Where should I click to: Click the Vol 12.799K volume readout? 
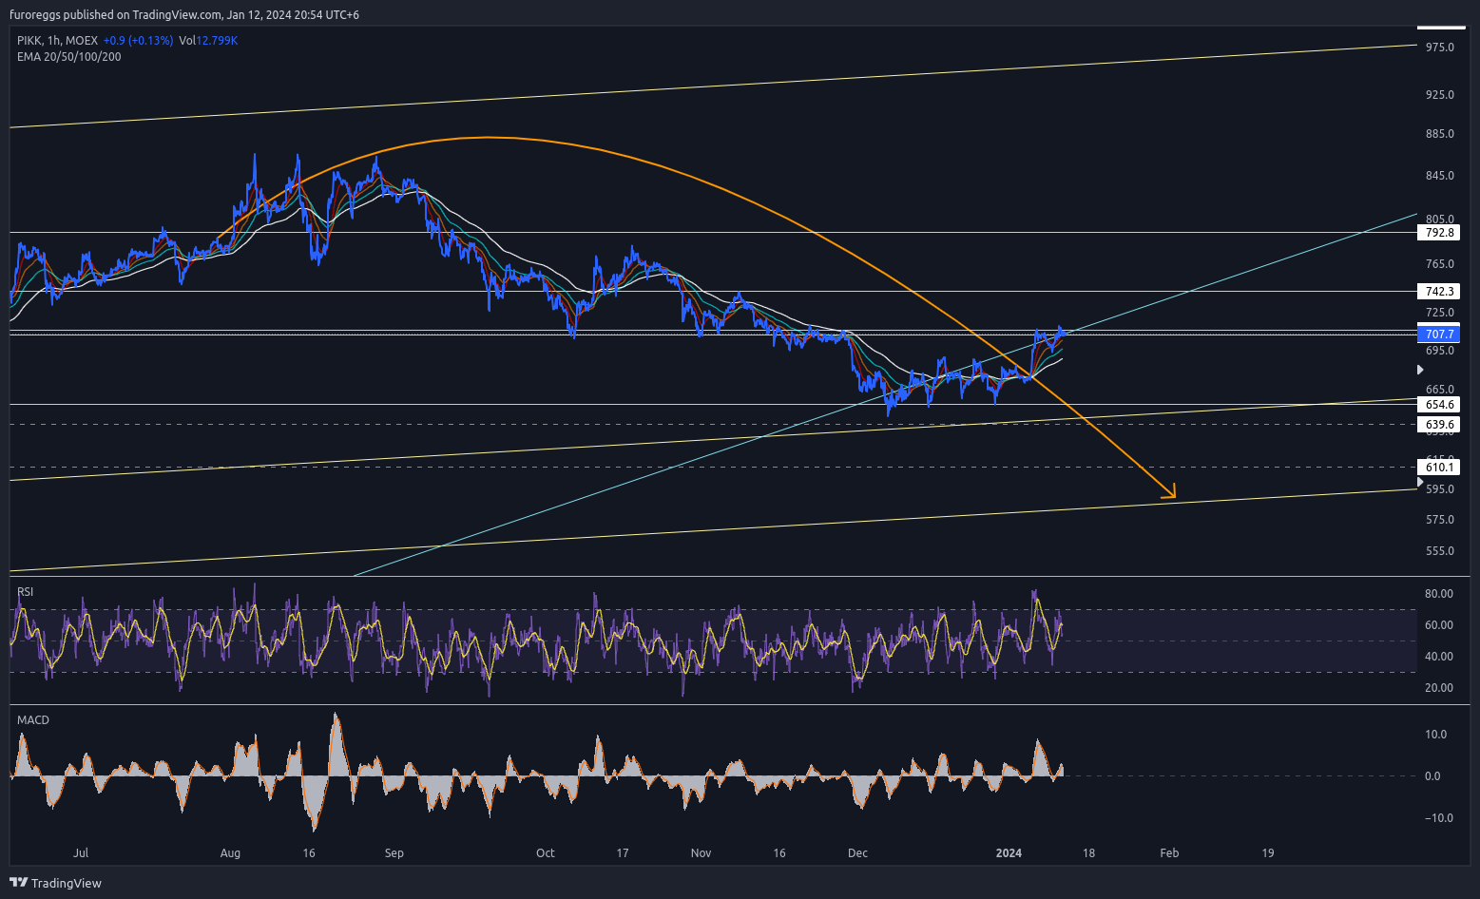tap(208, 41)
